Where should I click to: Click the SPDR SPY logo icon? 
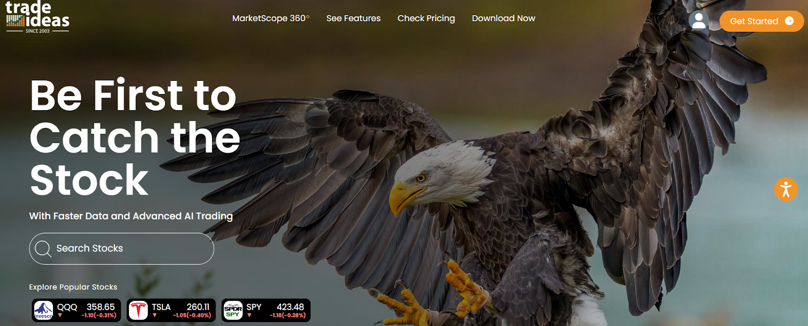click(233, 310)
